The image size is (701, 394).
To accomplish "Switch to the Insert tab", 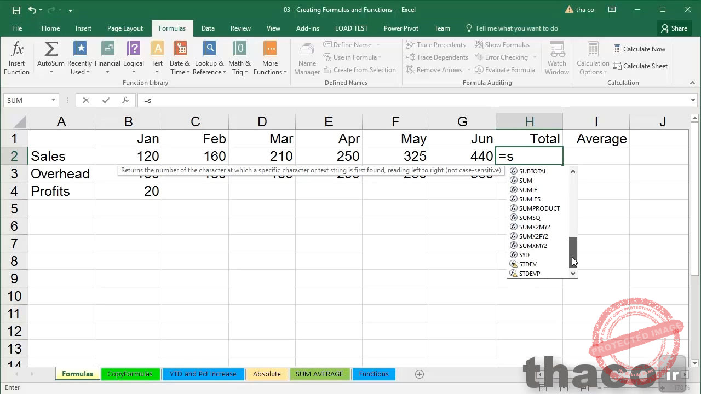I will (x=83, y=28).
